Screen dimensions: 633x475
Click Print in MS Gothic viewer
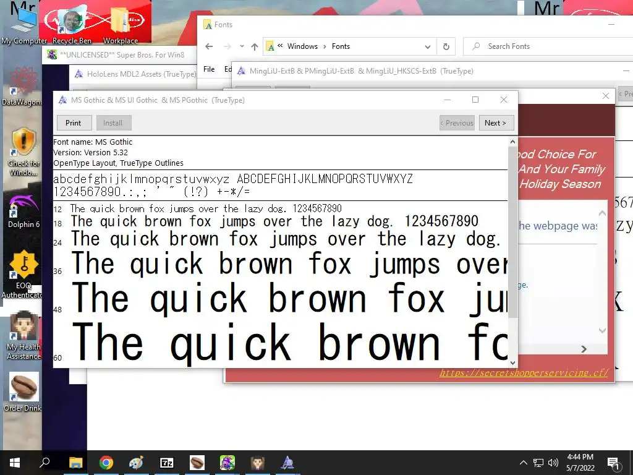click(x=74, y=123)
